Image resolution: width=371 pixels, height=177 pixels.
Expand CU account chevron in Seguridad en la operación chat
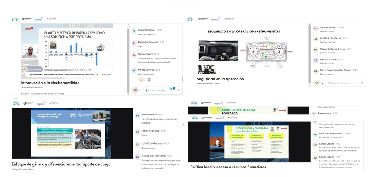click(322, 83)
